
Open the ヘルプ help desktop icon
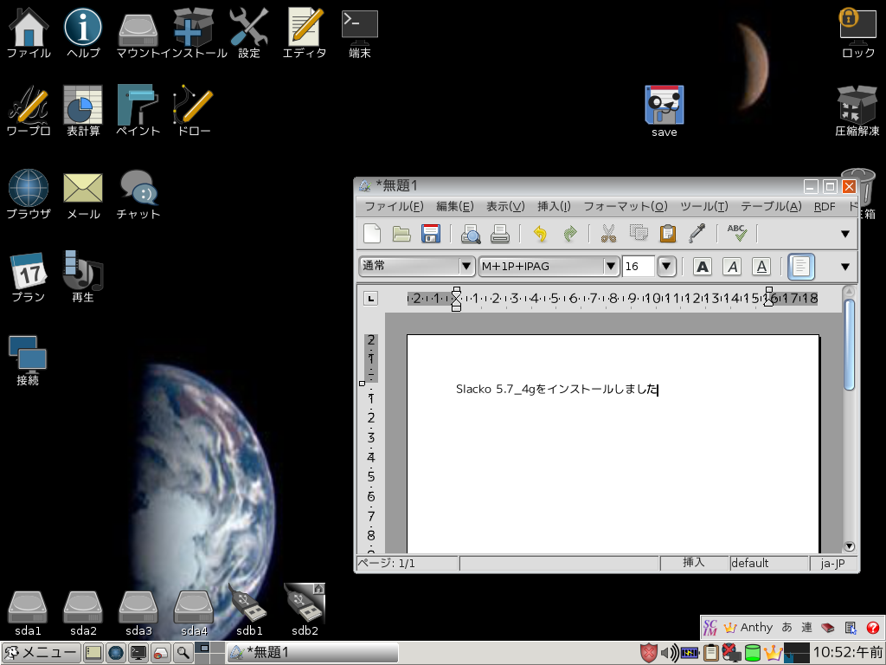tap(83, 33)
